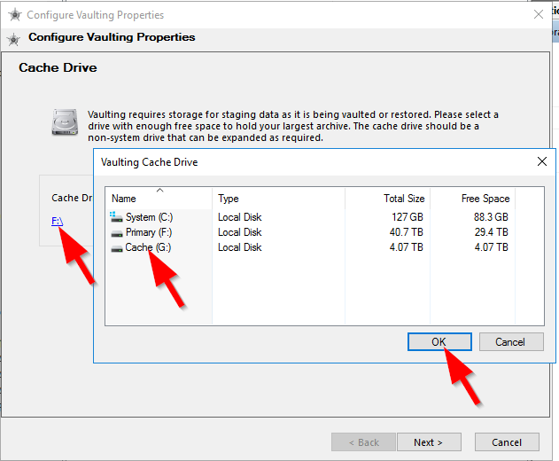Sort drives by the Type column header
This screenshot has width=559, height=461.
pos(278,199)
